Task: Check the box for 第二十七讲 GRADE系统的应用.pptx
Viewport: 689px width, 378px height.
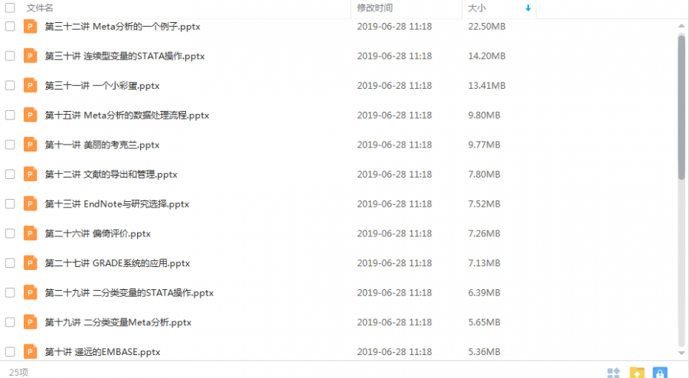Action: point(10,263)
